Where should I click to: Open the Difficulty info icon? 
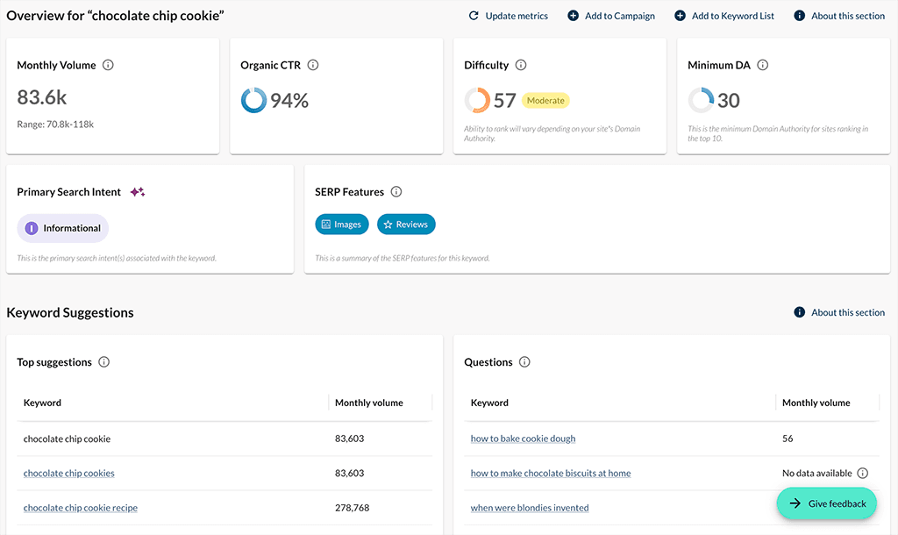coord(521,65)
